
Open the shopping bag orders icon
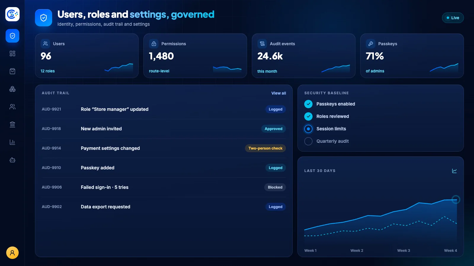point(12,71)
